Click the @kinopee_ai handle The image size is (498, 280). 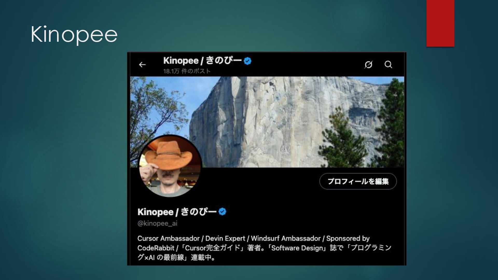click(157, 223)
